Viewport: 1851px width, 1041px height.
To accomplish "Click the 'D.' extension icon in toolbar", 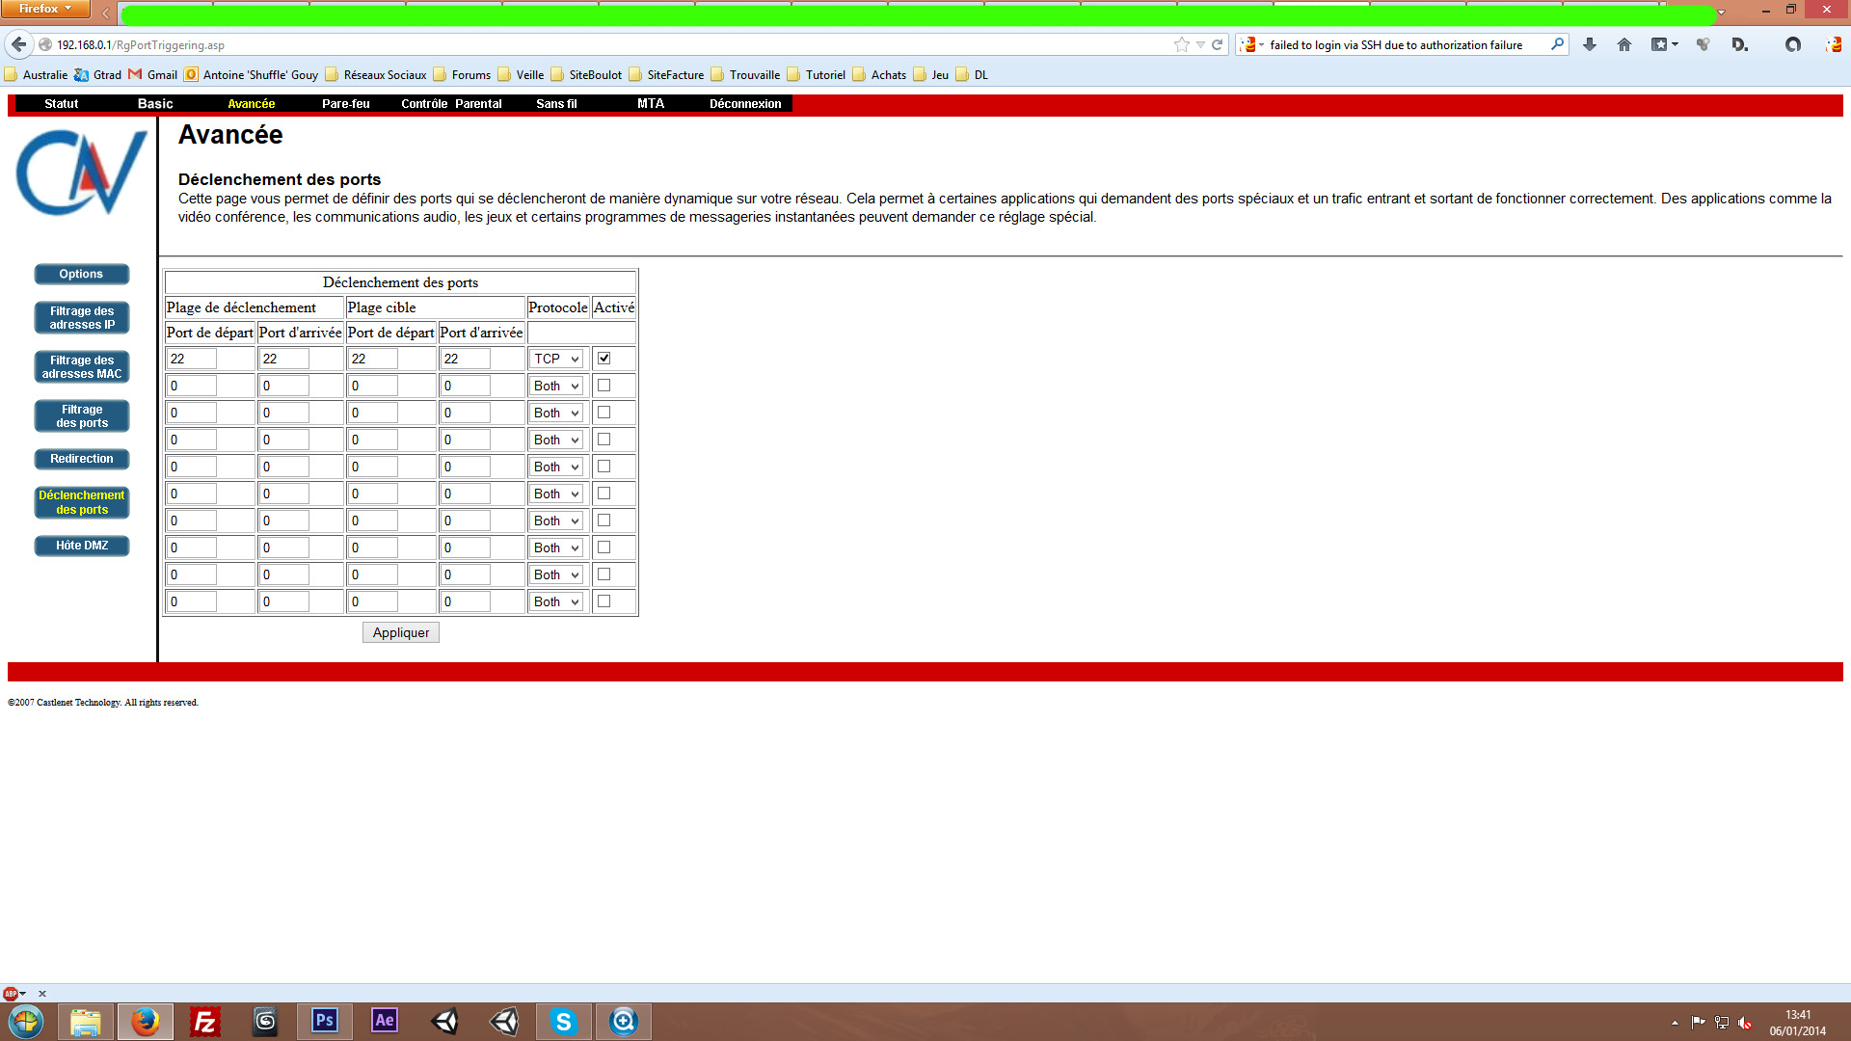I will (1740, 44).
